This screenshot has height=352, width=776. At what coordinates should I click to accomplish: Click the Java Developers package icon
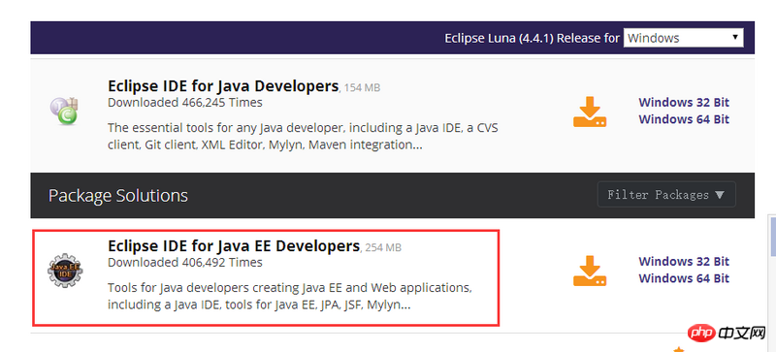[x=65, y=111]
